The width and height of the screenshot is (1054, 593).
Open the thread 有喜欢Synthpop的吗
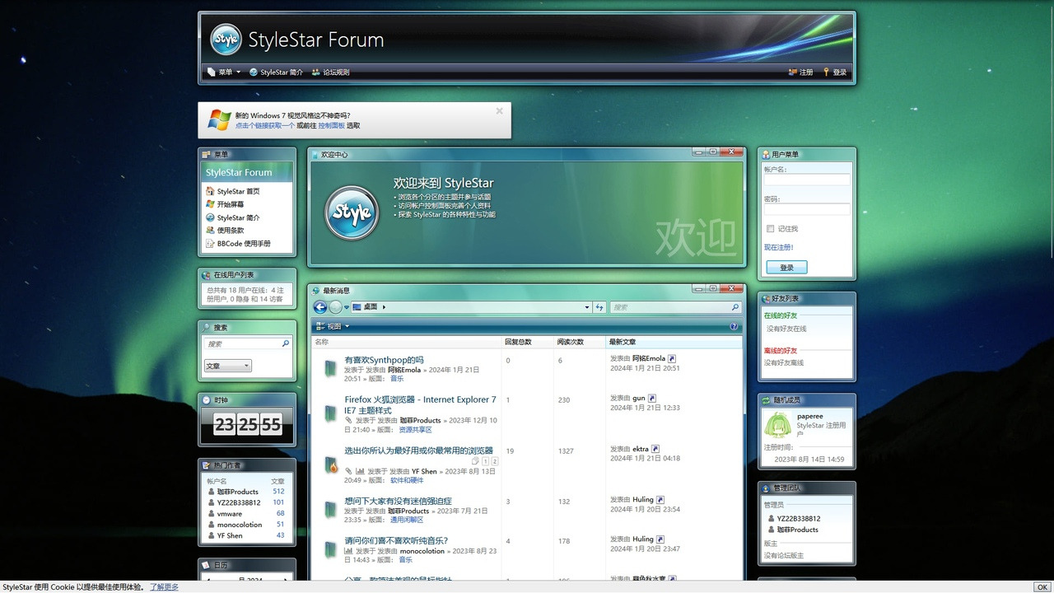[384, 360]
